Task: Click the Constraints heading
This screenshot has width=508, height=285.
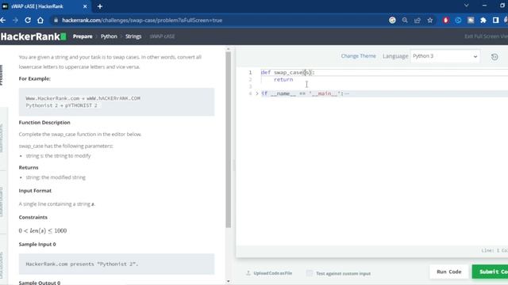Action: pos(33,217)
